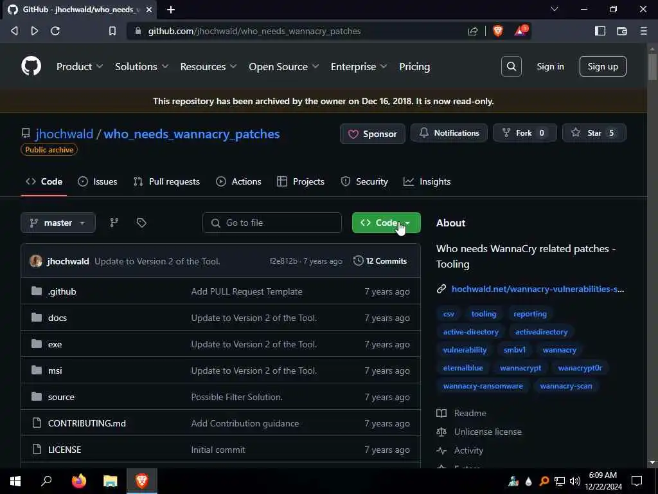Close the GitHub browser tab
This screenshot has height=494, width=658.
[149, 9]
